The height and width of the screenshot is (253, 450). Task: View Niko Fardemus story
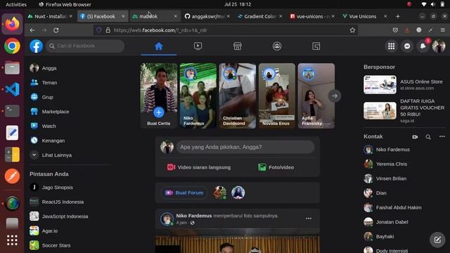coord(198,96)
